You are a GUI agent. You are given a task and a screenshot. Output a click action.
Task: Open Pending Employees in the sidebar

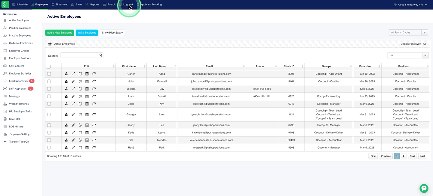tap(20, 28)
